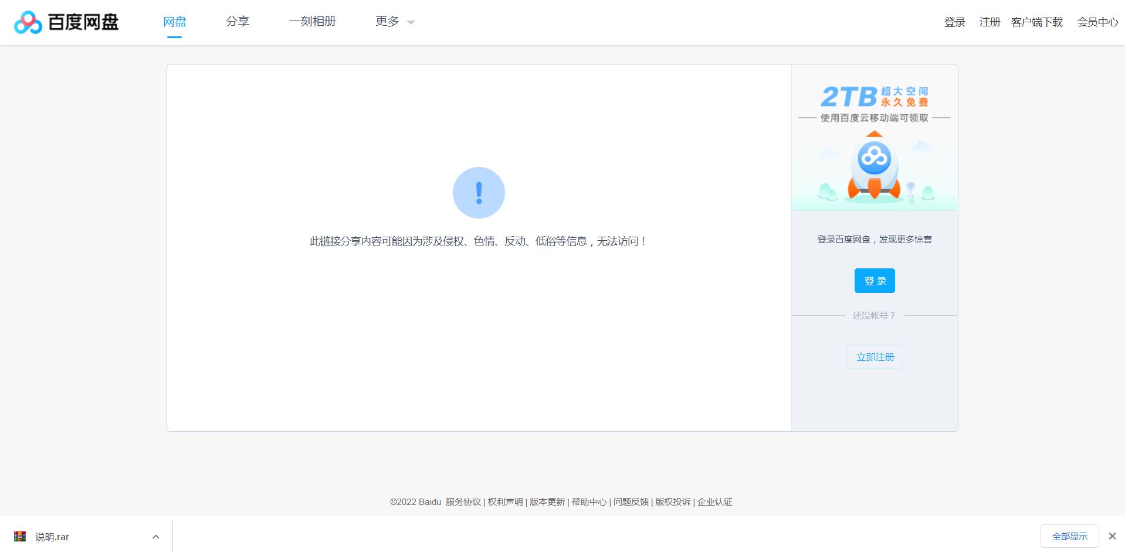Click 注册 in the top header

[990, 22]
